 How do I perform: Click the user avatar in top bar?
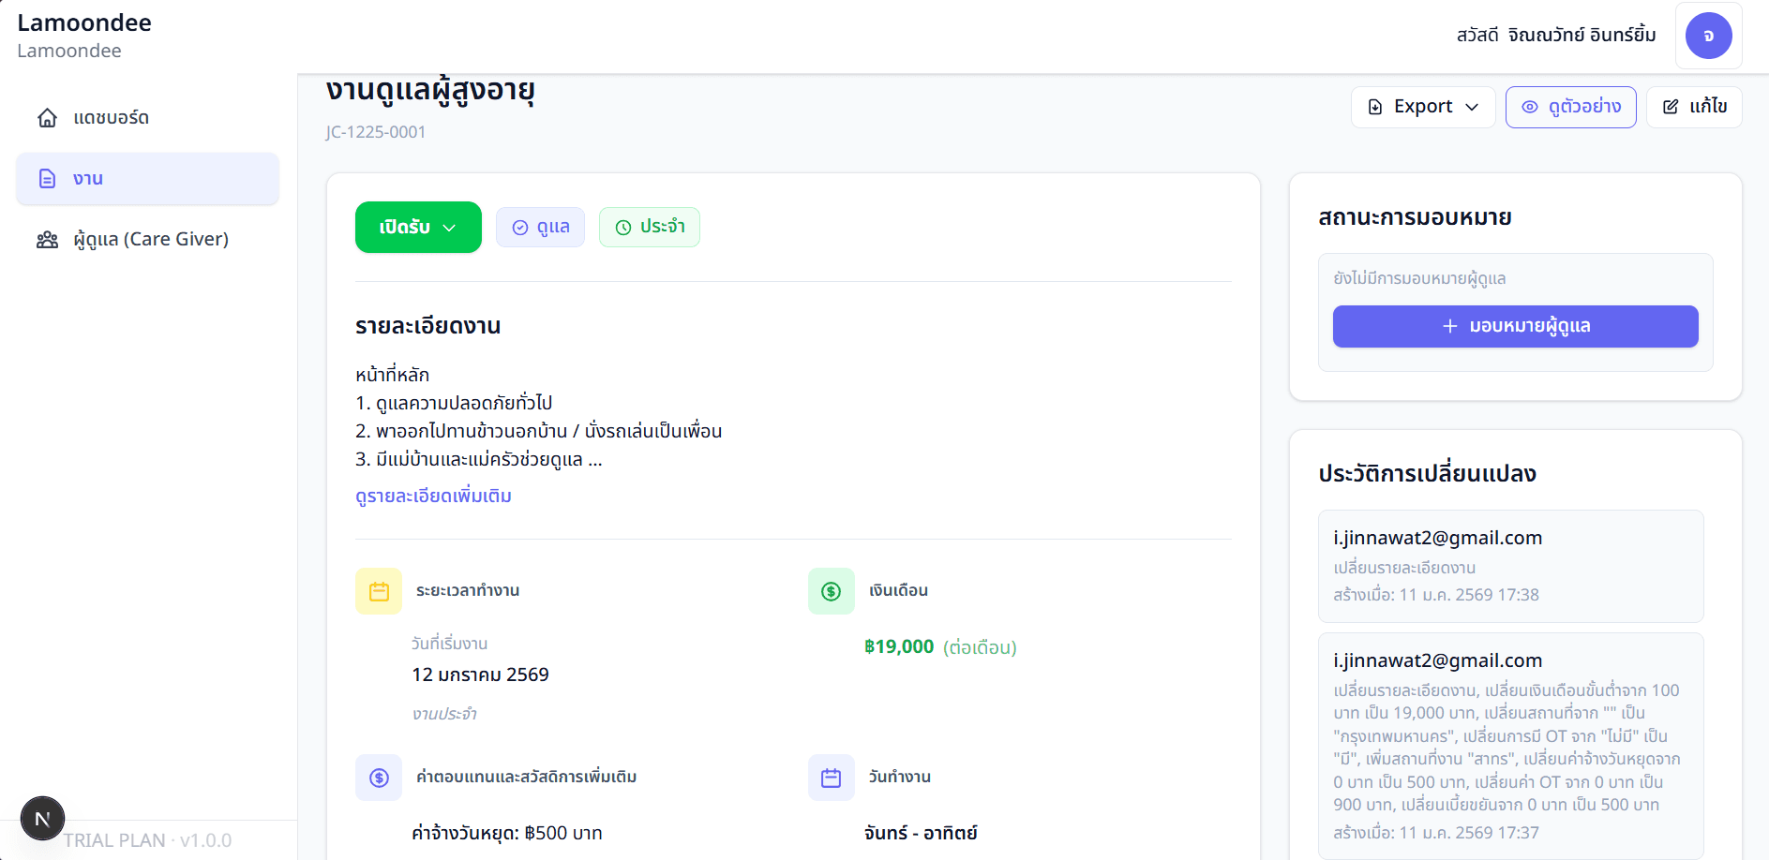point(1708,36)
